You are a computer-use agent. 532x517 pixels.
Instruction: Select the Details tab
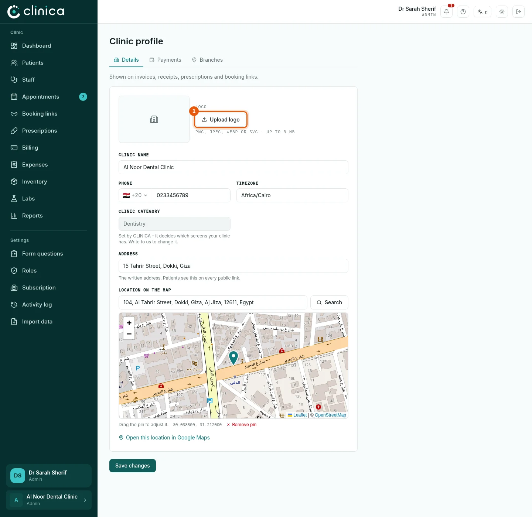(126, 60)
